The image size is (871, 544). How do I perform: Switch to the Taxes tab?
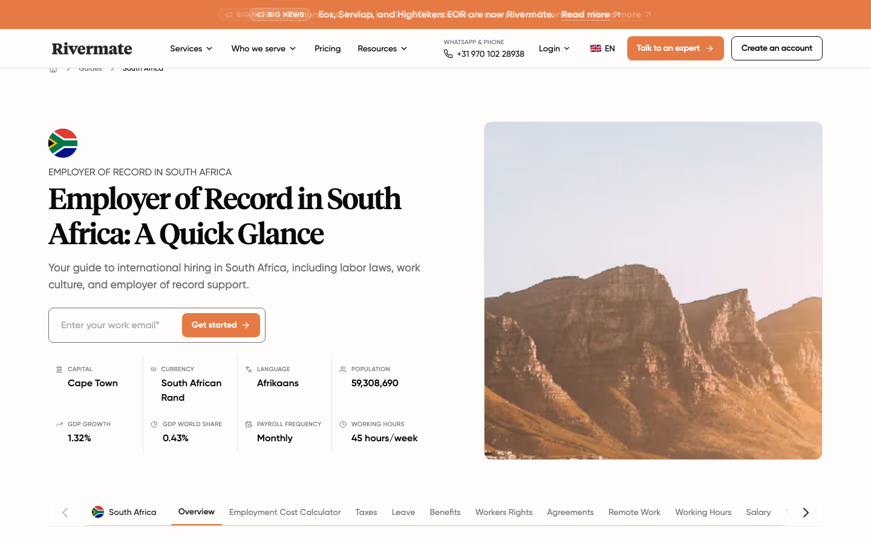pyautogui.click(x=366, y=512)
